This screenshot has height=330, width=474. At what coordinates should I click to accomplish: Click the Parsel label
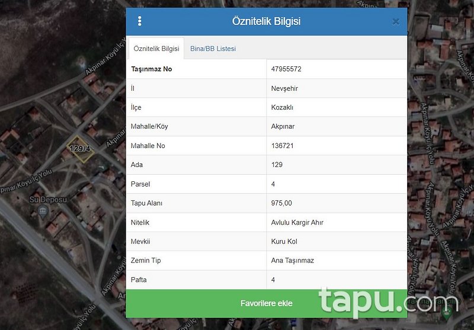140,184
